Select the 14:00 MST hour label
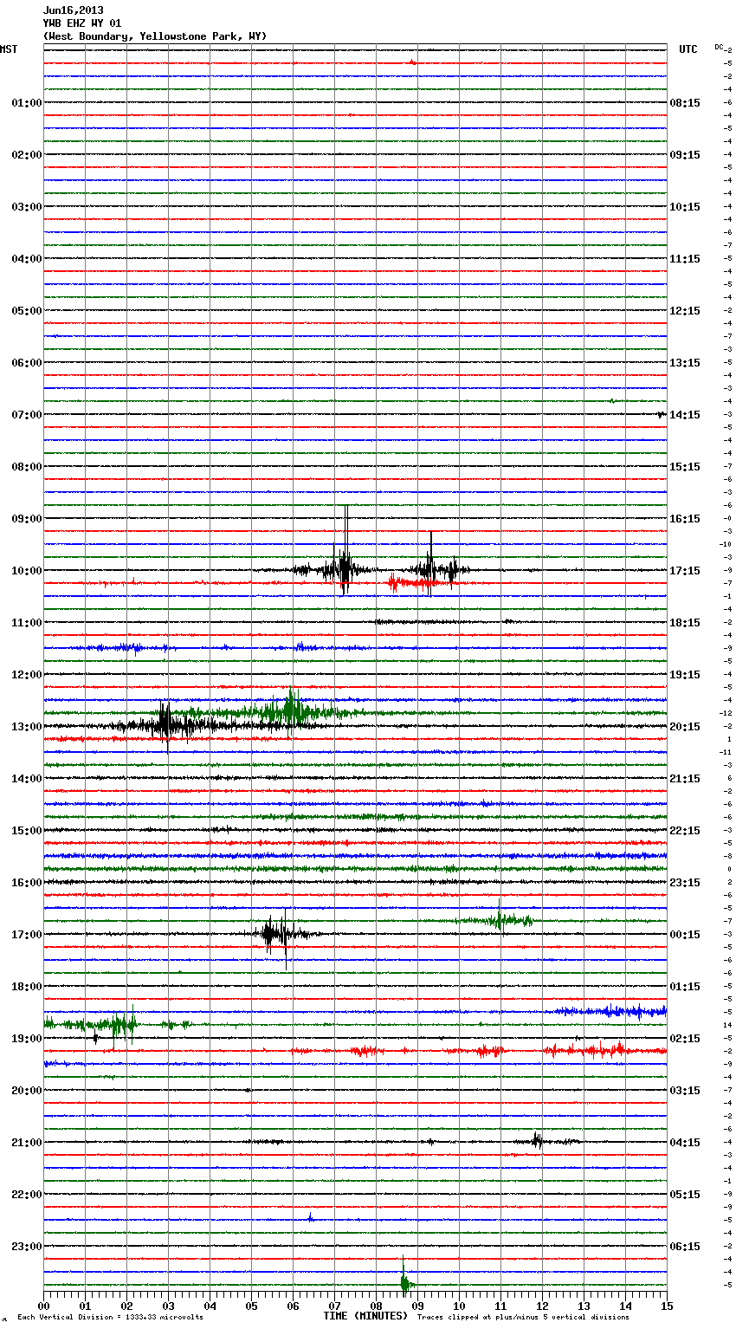Viewport: 736px width, 1329px height. tap(26, 779)
